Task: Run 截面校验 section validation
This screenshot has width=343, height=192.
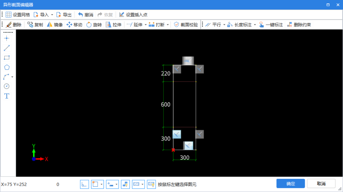Action: (186, 25)
